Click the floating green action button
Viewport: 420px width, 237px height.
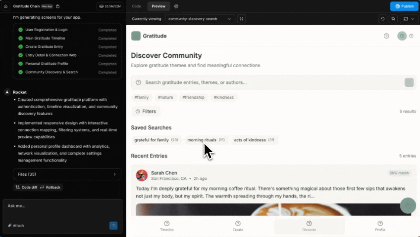408,205
